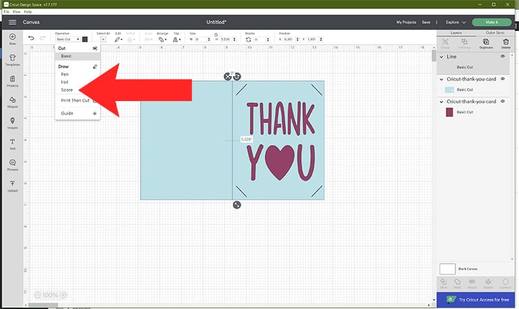Click the Attach tool icon

472,282
